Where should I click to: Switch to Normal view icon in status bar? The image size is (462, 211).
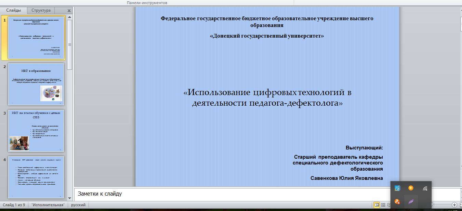[x=377, y=205]
